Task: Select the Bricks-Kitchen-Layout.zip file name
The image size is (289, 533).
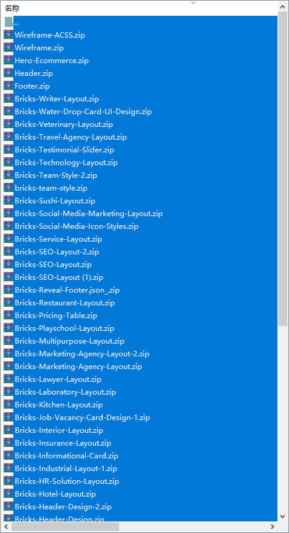Action: coord(58,405)
